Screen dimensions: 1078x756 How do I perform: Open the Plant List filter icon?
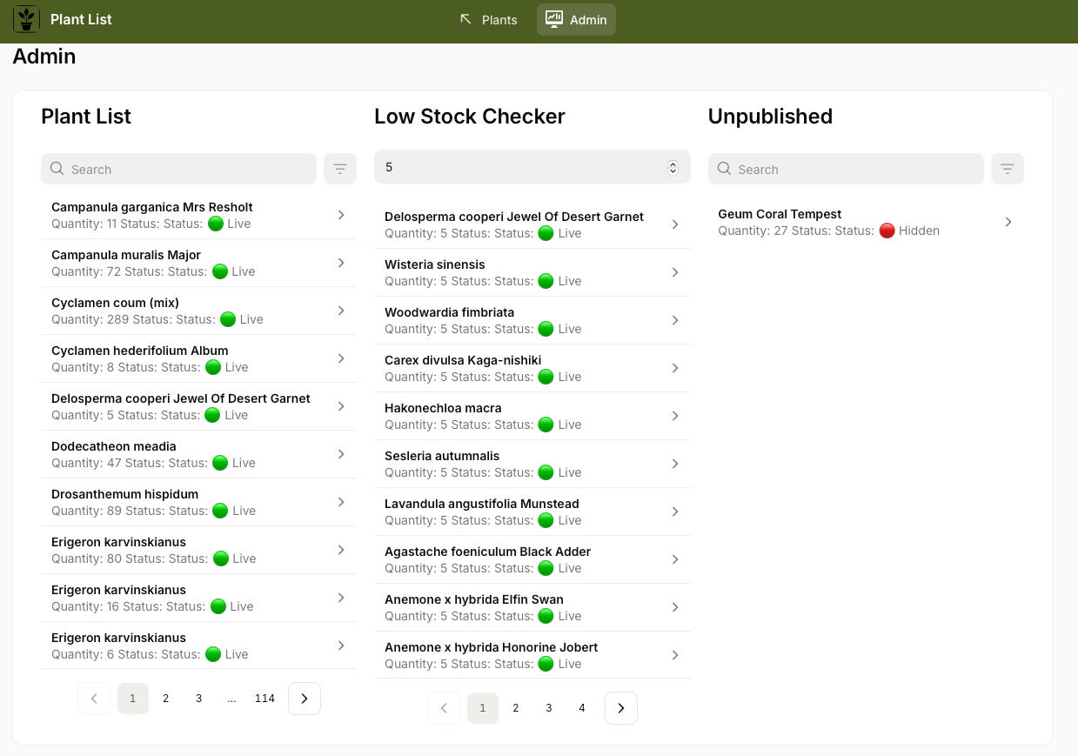click(340, 169)
